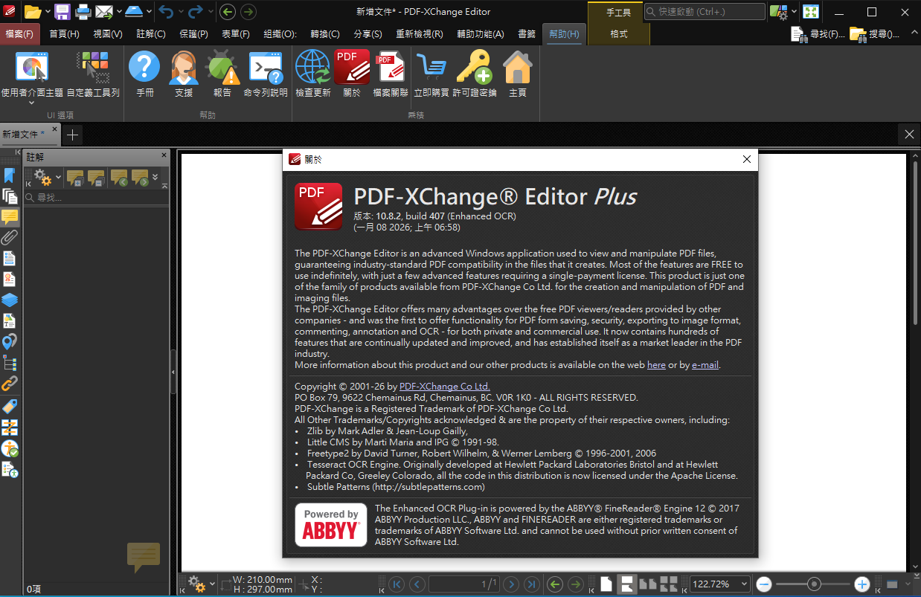Open the Attachments paperclip pane in sidebar

tap(10, 238)
